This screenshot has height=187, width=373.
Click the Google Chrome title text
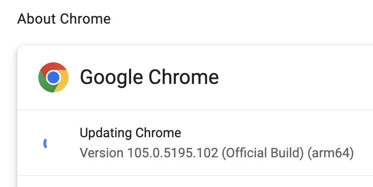[x=149, y=77]
